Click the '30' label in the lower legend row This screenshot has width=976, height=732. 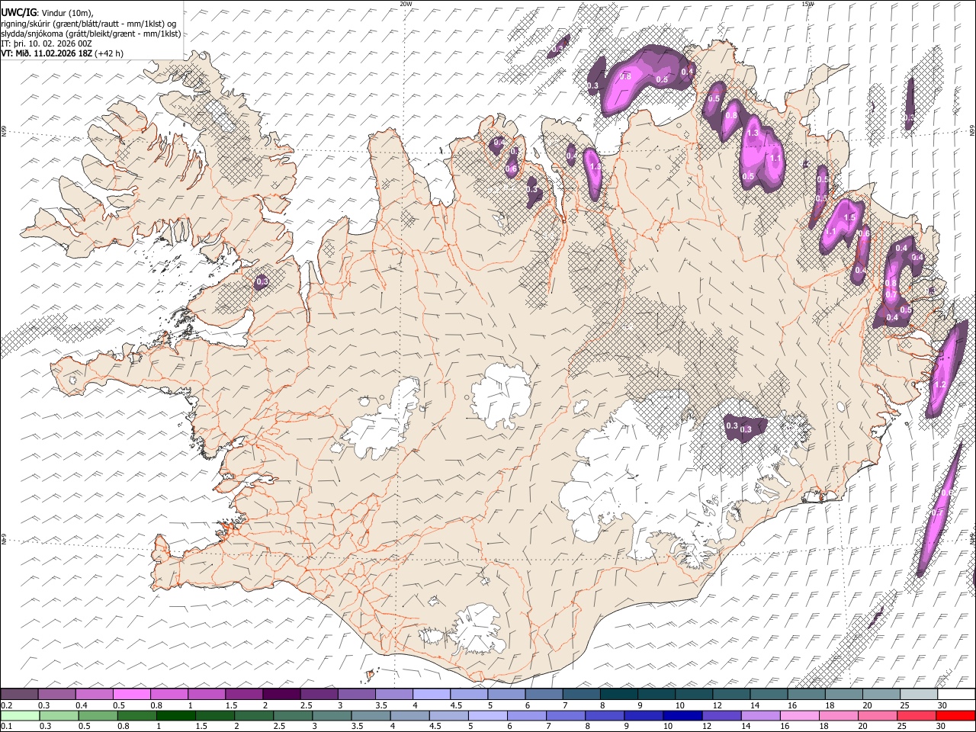coord(941,727)
